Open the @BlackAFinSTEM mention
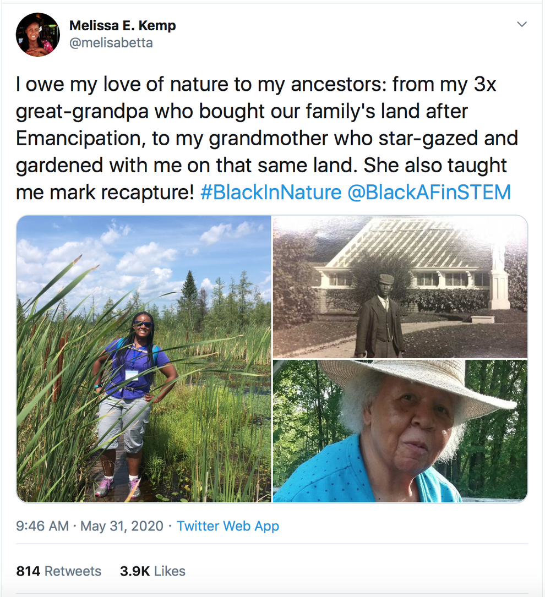Viewport: 545px width, 597px height. 429,192
